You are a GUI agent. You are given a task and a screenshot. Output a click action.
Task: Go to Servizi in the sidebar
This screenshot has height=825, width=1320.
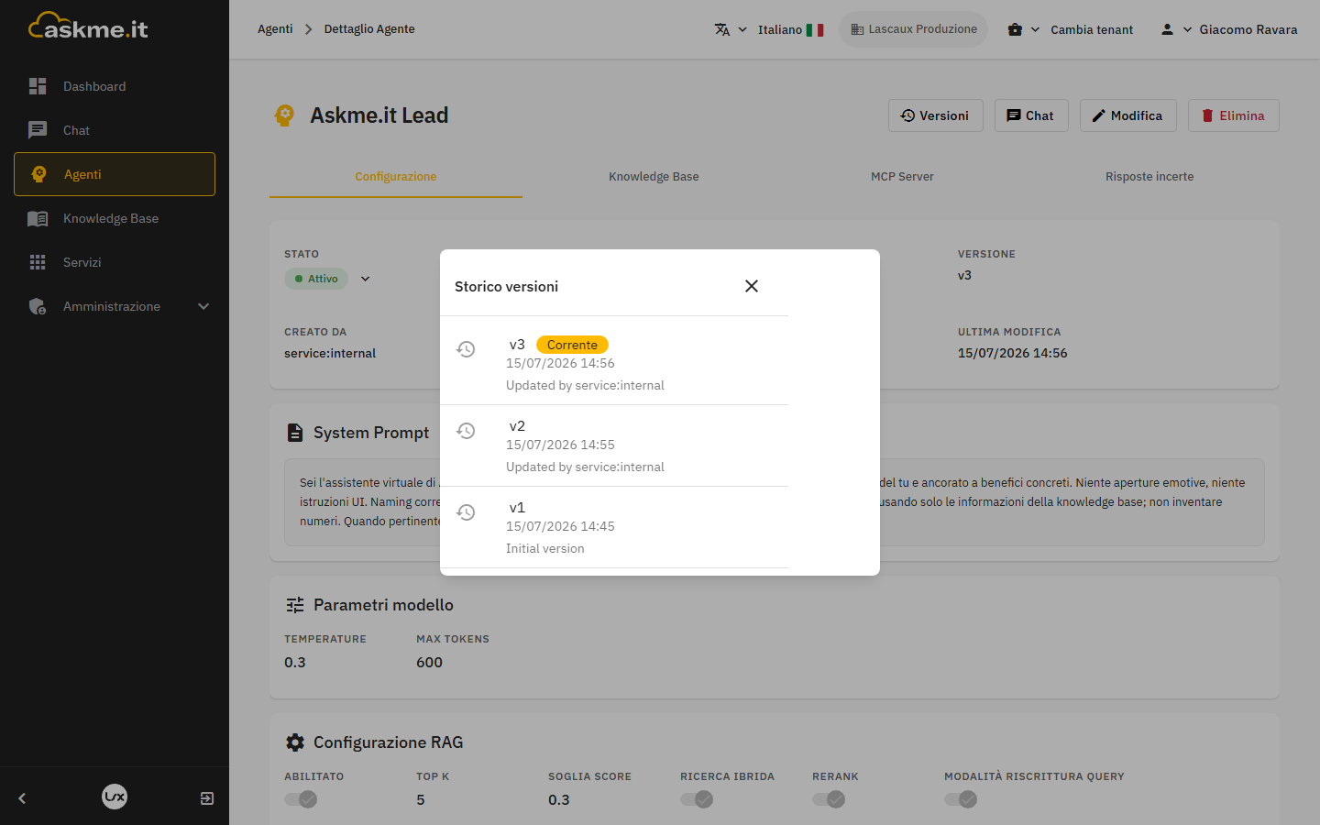tap(115, 262)
